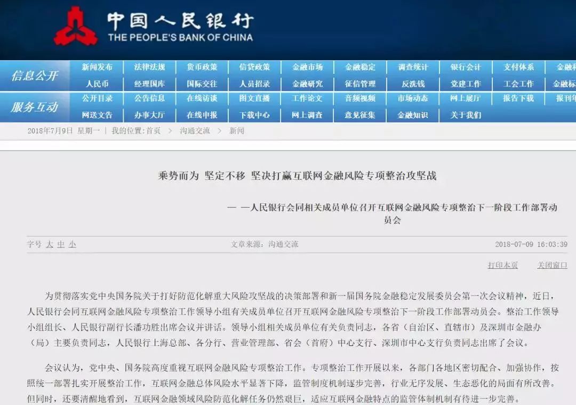The width and height of the screenshot is (576, 405).
Task: Go to the 经理国库 section
Action: click(149, 84)
